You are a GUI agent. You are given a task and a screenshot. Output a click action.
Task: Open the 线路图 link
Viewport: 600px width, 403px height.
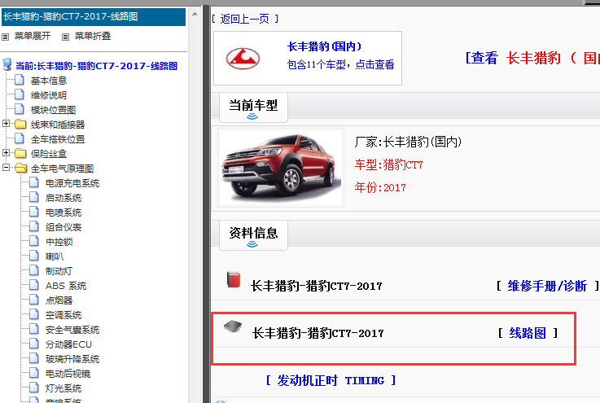click(x=528, y=333)
